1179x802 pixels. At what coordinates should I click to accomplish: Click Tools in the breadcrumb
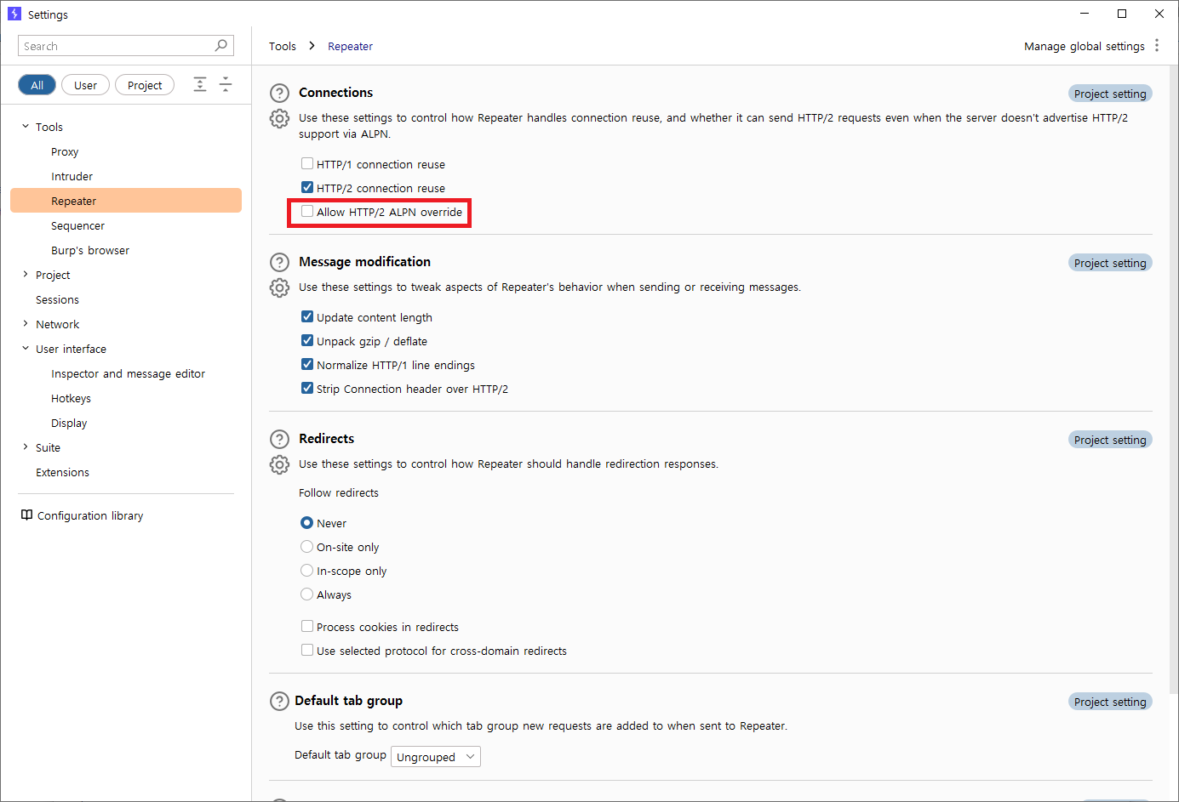(283, 46)
